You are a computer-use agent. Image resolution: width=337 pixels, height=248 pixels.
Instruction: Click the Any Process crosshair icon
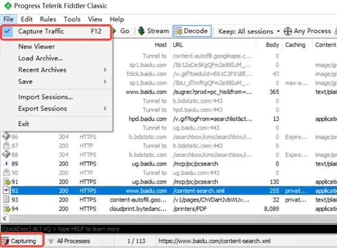[288, 32]
